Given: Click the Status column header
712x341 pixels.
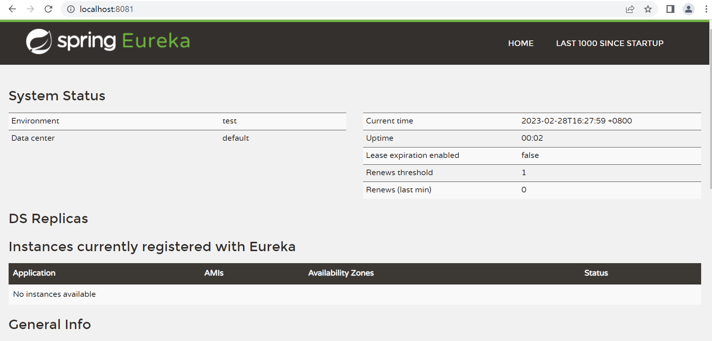Looking at the screenshot, I should (x=596, y=273).
